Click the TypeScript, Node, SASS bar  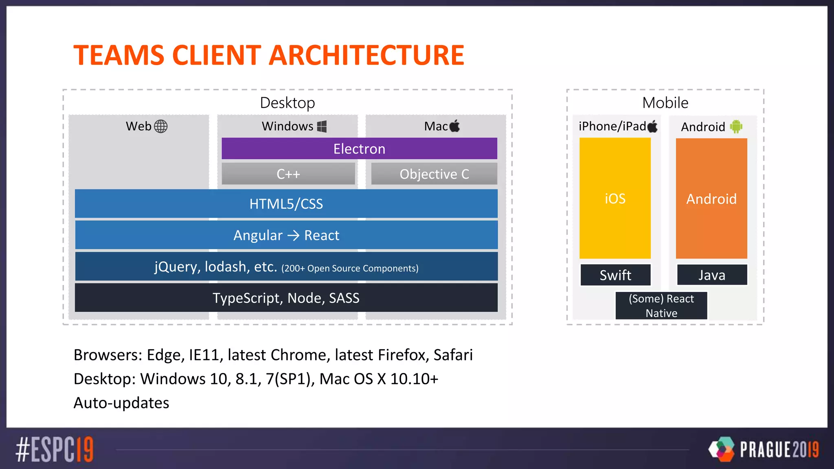tap(286, 298)
